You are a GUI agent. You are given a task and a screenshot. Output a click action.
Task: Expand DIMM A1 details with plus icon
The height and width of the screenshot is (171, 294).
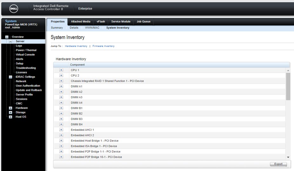tap(61, 86)
